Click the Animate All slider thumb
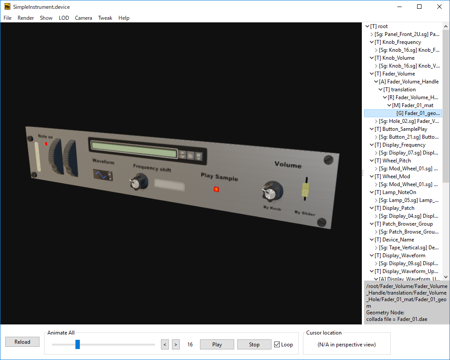 (78, 345)
